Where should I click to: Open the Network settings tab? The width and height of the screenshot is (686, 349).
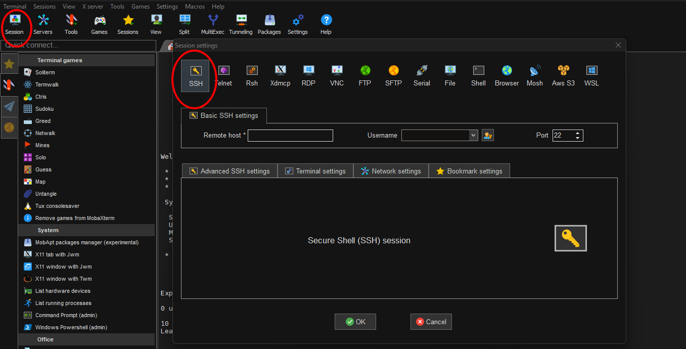pyautogui.click(x=391, y=171)
